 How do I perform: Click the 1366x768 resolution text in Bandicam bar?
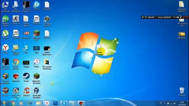(x=151, y=17)
